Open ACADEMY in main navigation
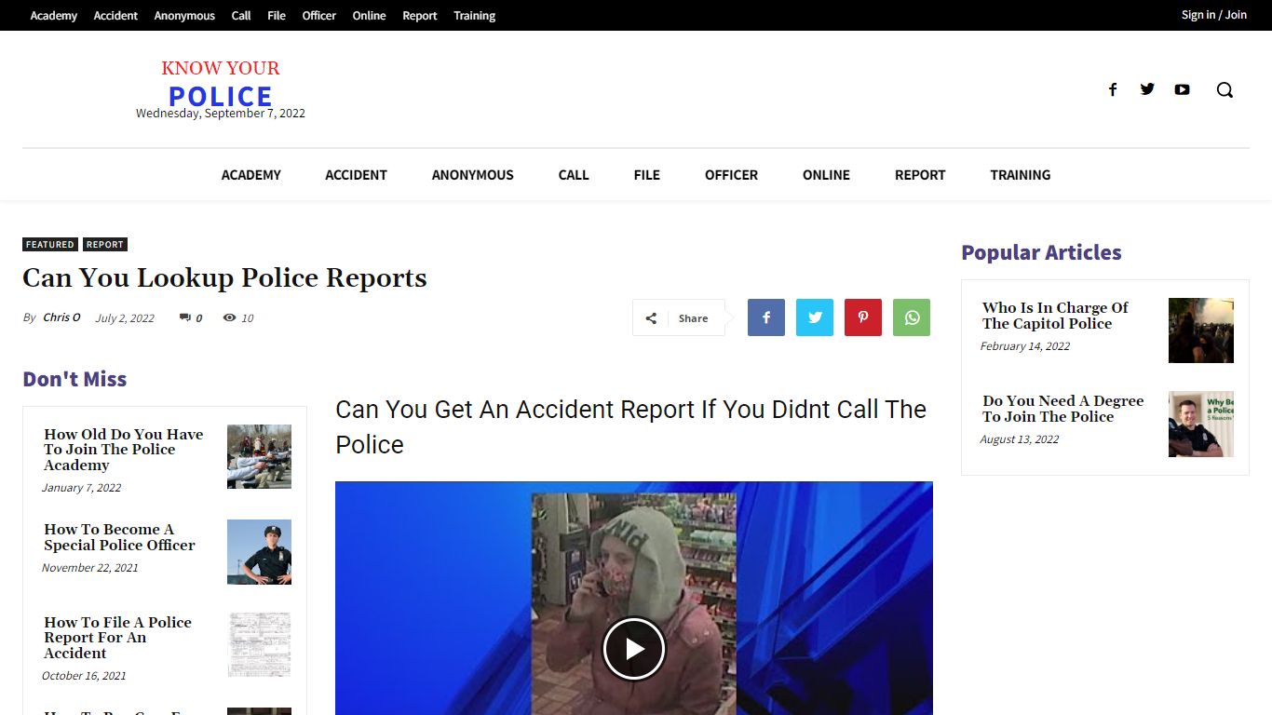 (251, 175)
